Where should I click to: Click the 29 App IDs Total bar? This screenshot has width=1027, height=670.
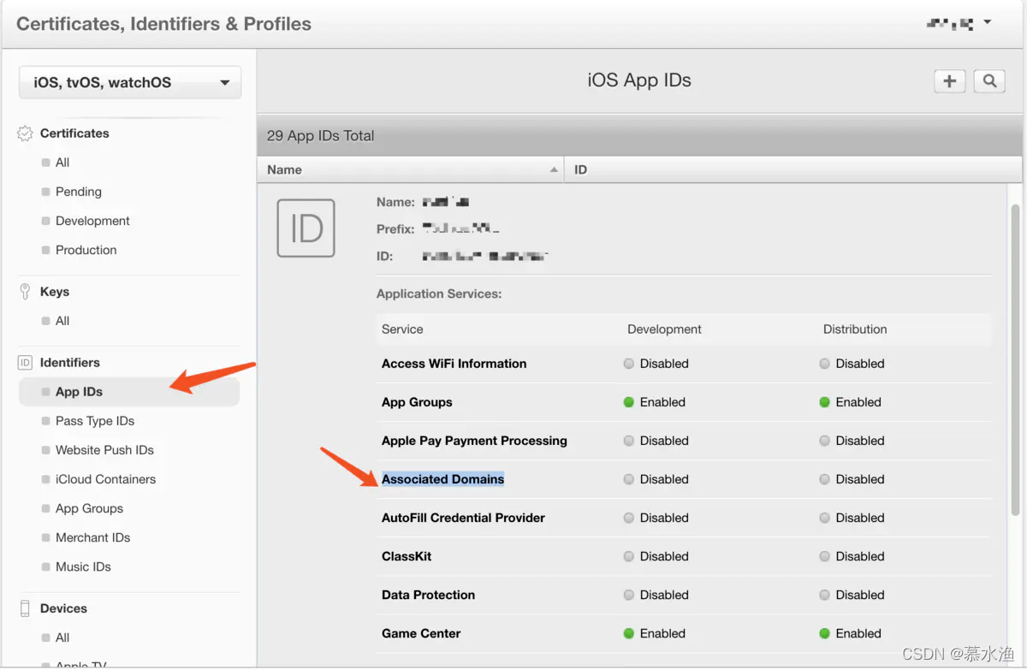(x=639, y=135)
